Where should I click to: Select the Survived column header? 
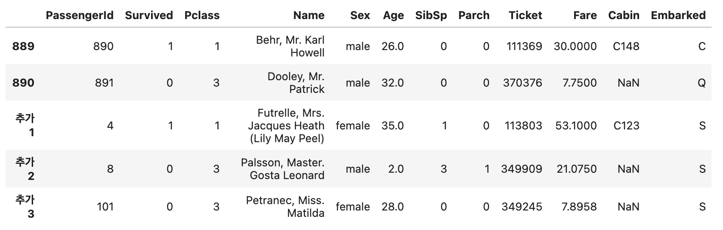coord(149,15)
